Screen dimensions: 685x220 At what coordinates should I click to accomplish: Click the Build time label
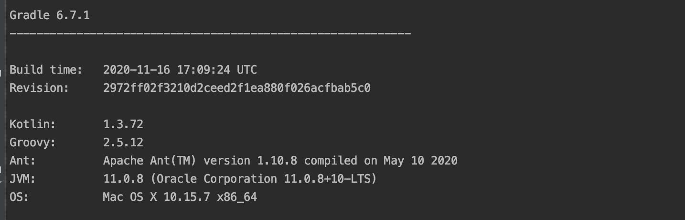pyautogui.click(x=46, y=70)
